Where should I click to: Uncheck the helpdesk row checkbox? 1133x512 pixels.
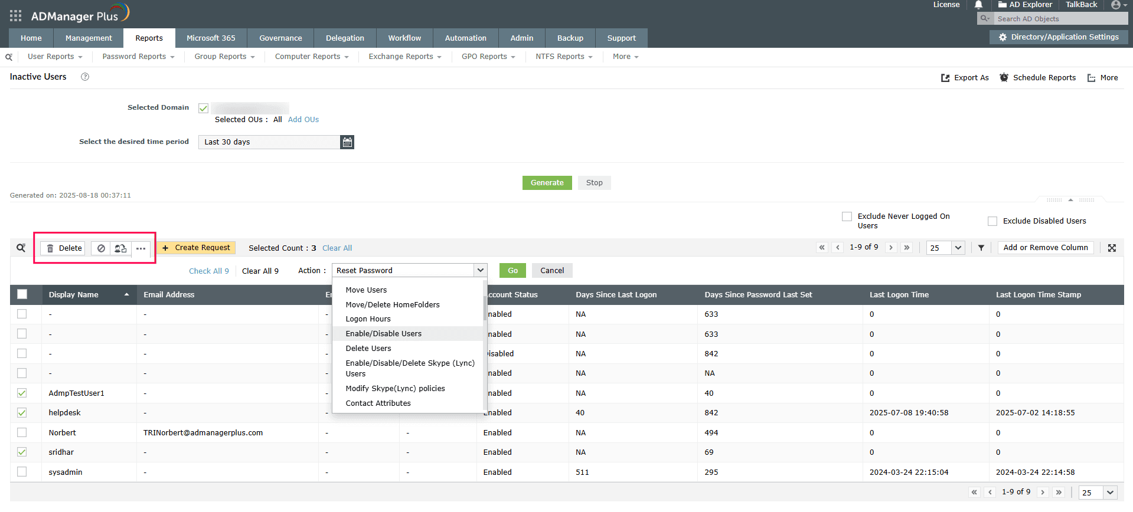22,413
